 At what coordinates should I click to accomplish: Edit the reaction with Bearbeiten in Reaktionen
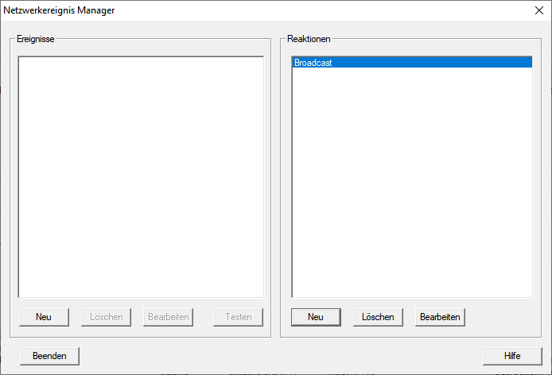440,317
